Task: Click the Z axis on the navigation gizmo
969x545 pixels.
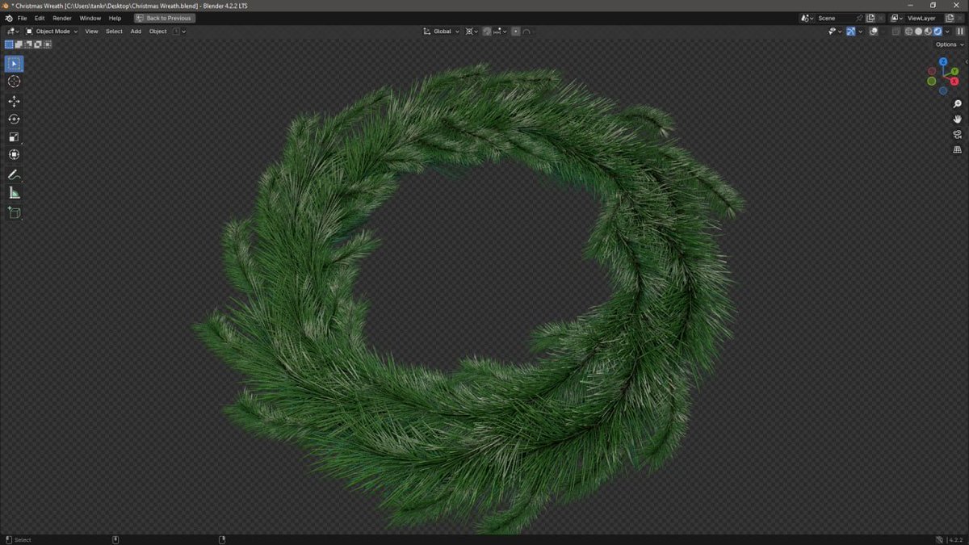Action: point(943,61)
